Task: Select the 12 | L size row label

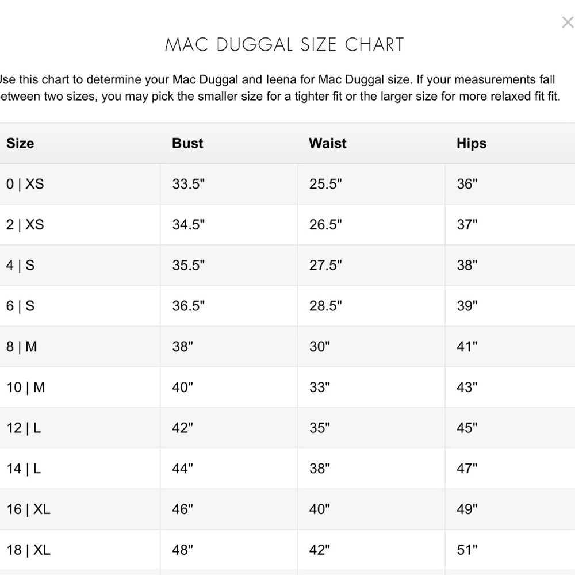Action: pyautogui.click(x=24, y=428)
